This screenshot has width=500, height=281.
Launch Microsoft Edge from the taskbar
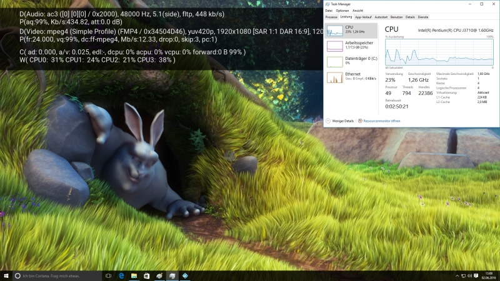121,276
